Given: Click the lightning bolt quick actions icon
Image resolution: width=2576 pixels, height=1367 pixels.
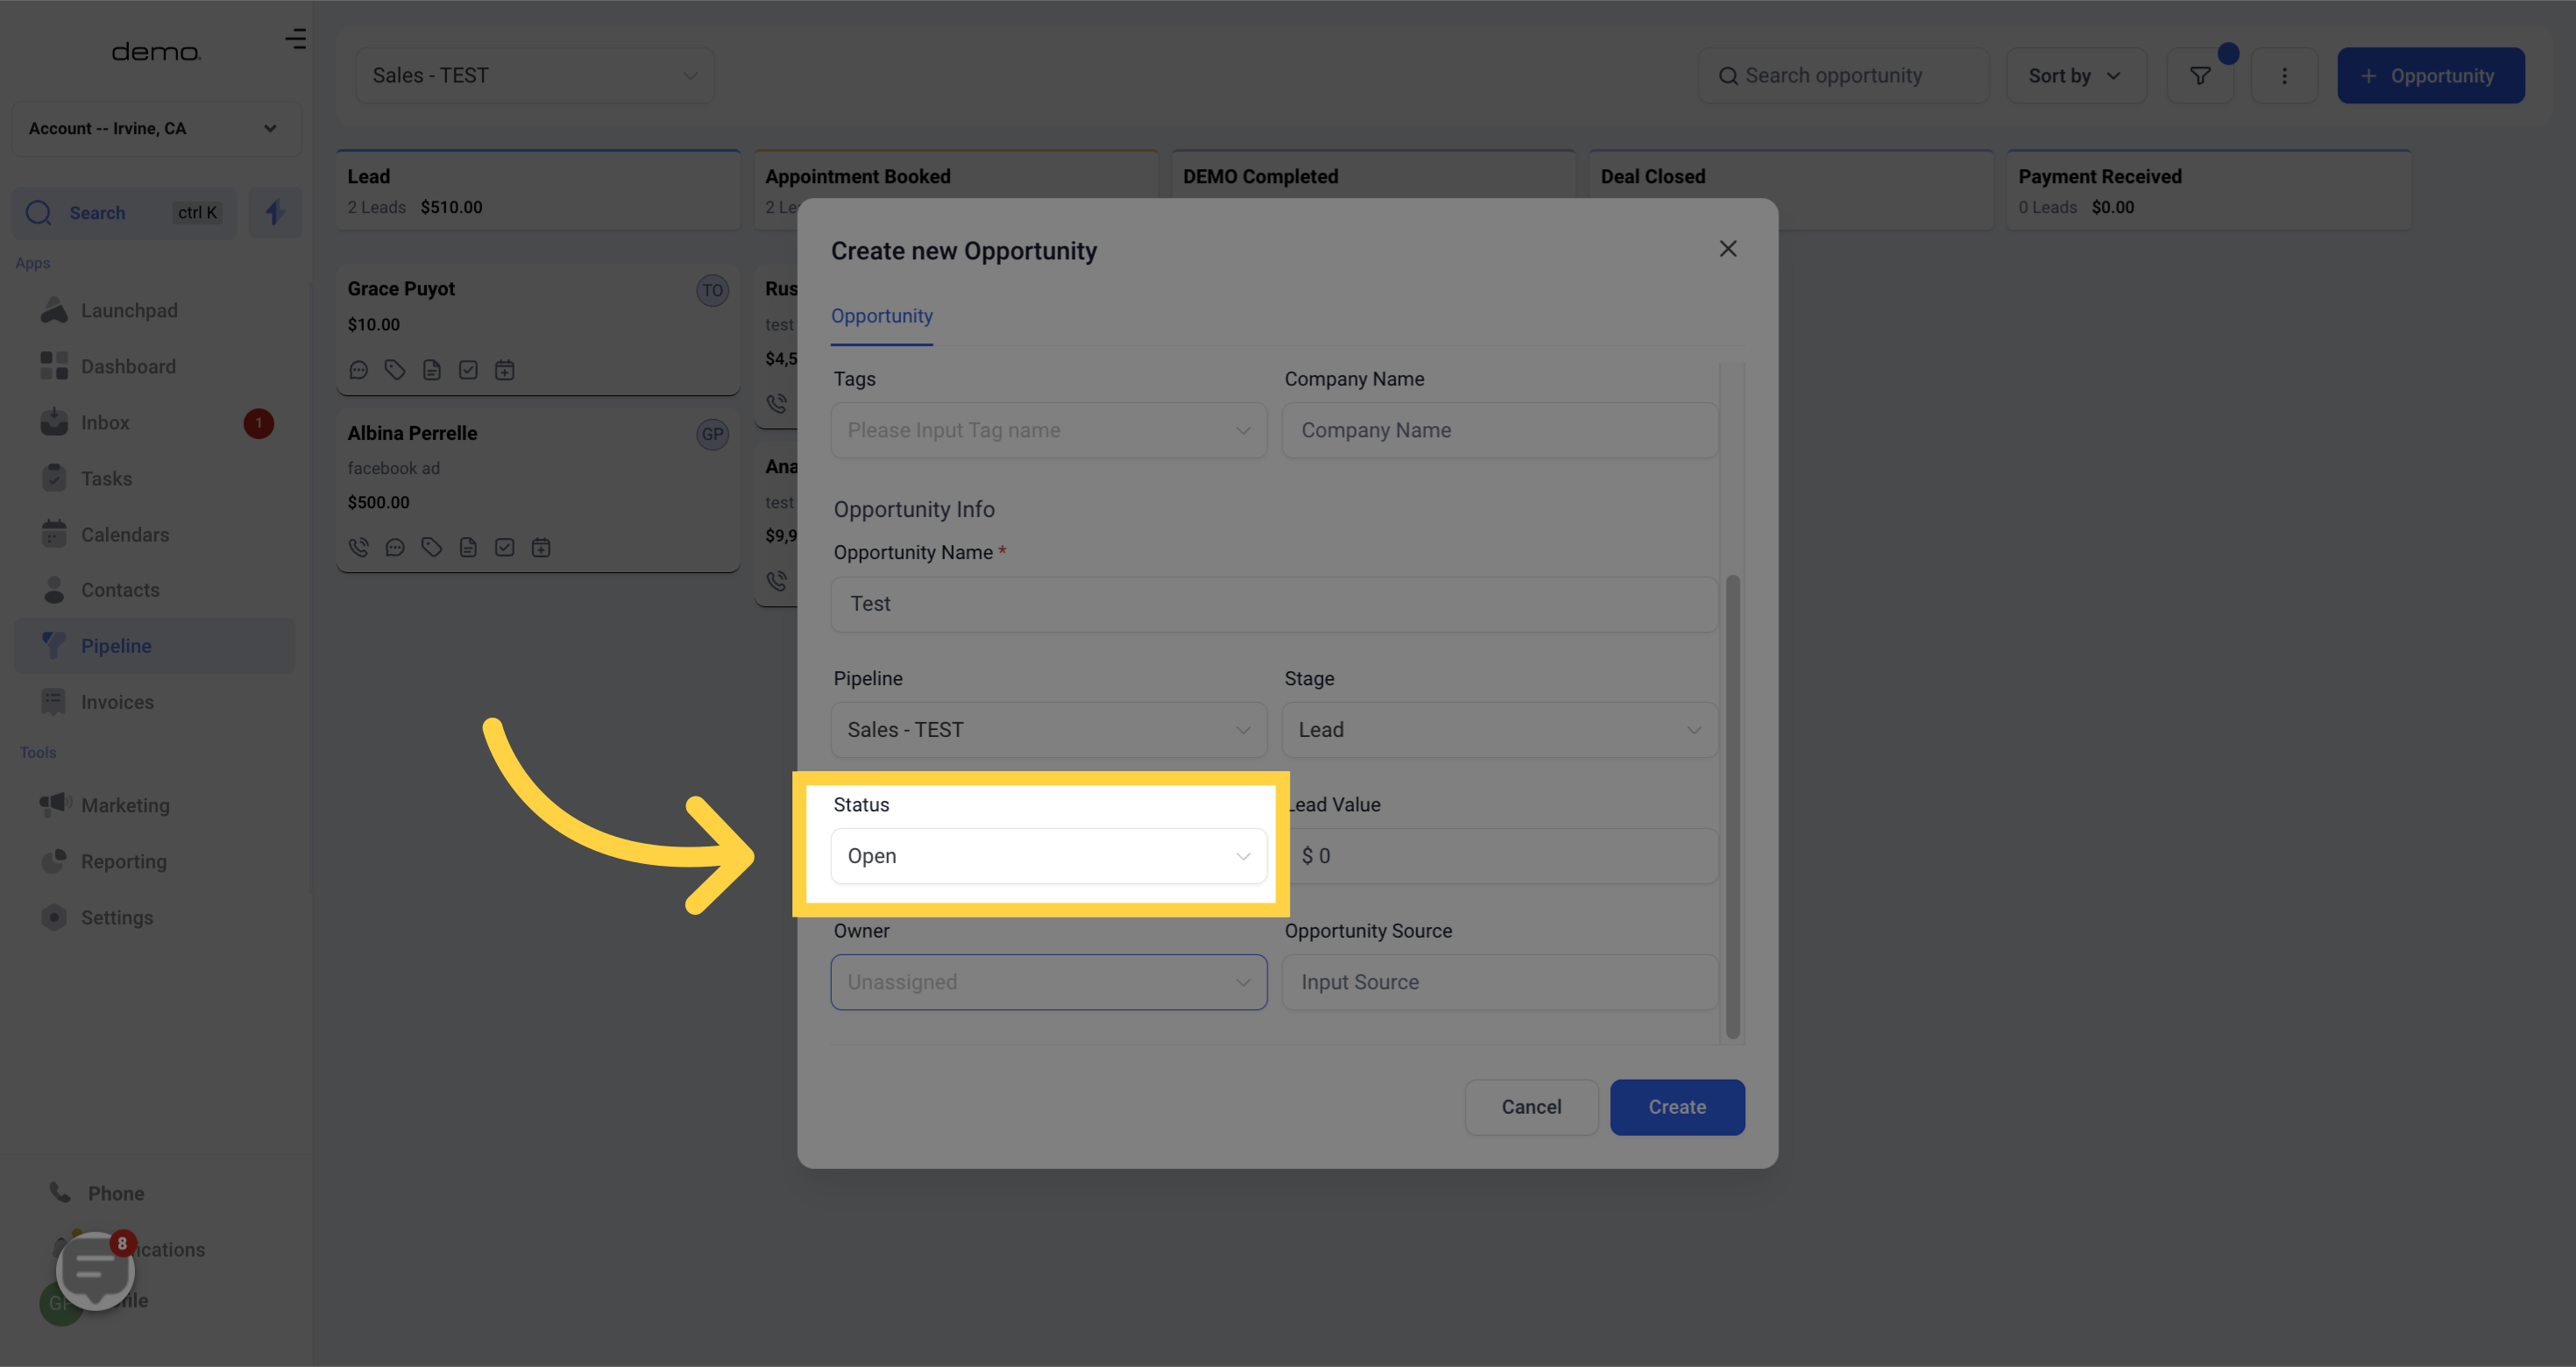Looking at the screenshot, I should tap(275, 212).
